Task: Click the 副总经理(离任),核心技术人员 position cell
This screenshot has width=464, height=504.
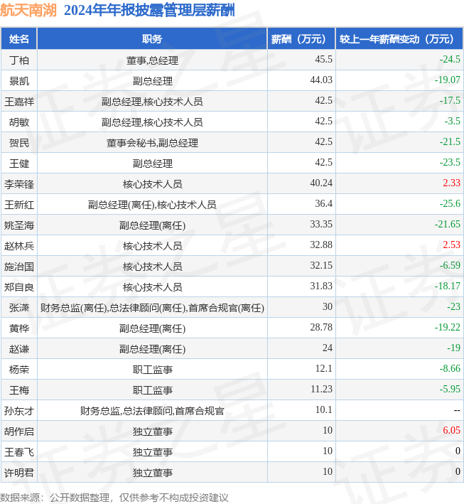Action: click(152, 205)
